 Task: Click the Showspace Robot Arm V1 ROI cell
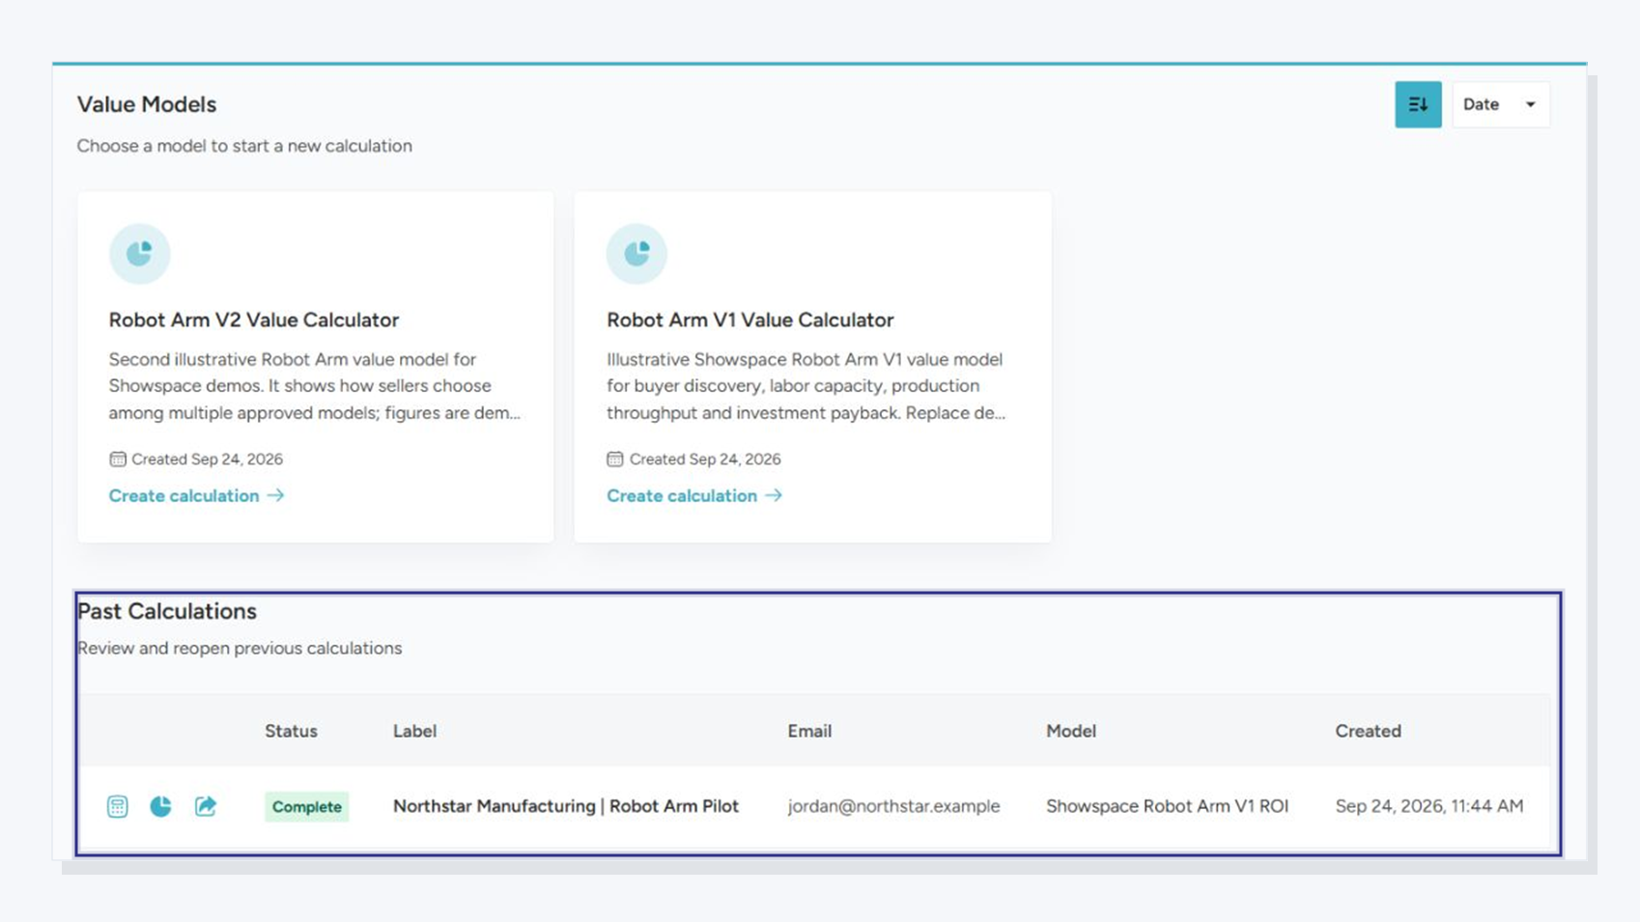click(x=1168, y=806)
